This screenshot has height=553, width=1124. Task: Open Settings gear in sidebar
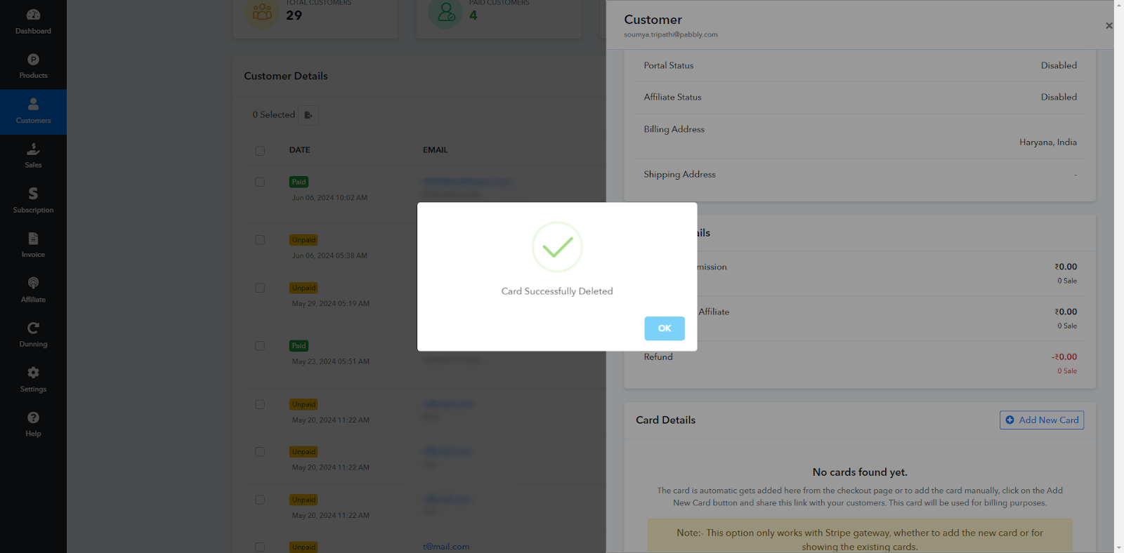33,373
